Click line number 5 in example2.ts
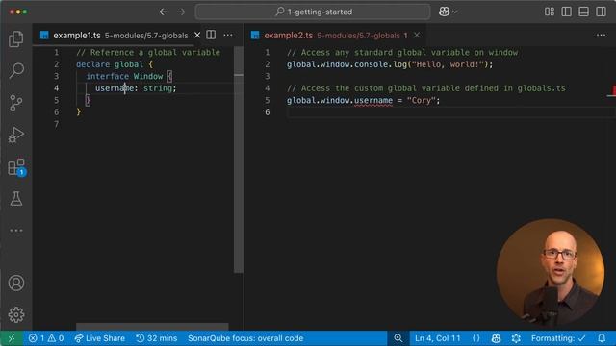616x346 pixels. 268,100
